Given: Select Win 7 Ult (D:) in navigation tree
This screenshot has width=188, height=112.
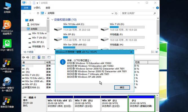Looking at the screenshot, I should pyautogui.click(x=37, y=38).
